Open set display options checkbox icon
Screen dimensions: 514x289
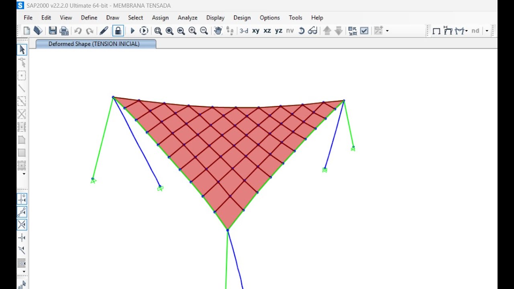[364, 31]
